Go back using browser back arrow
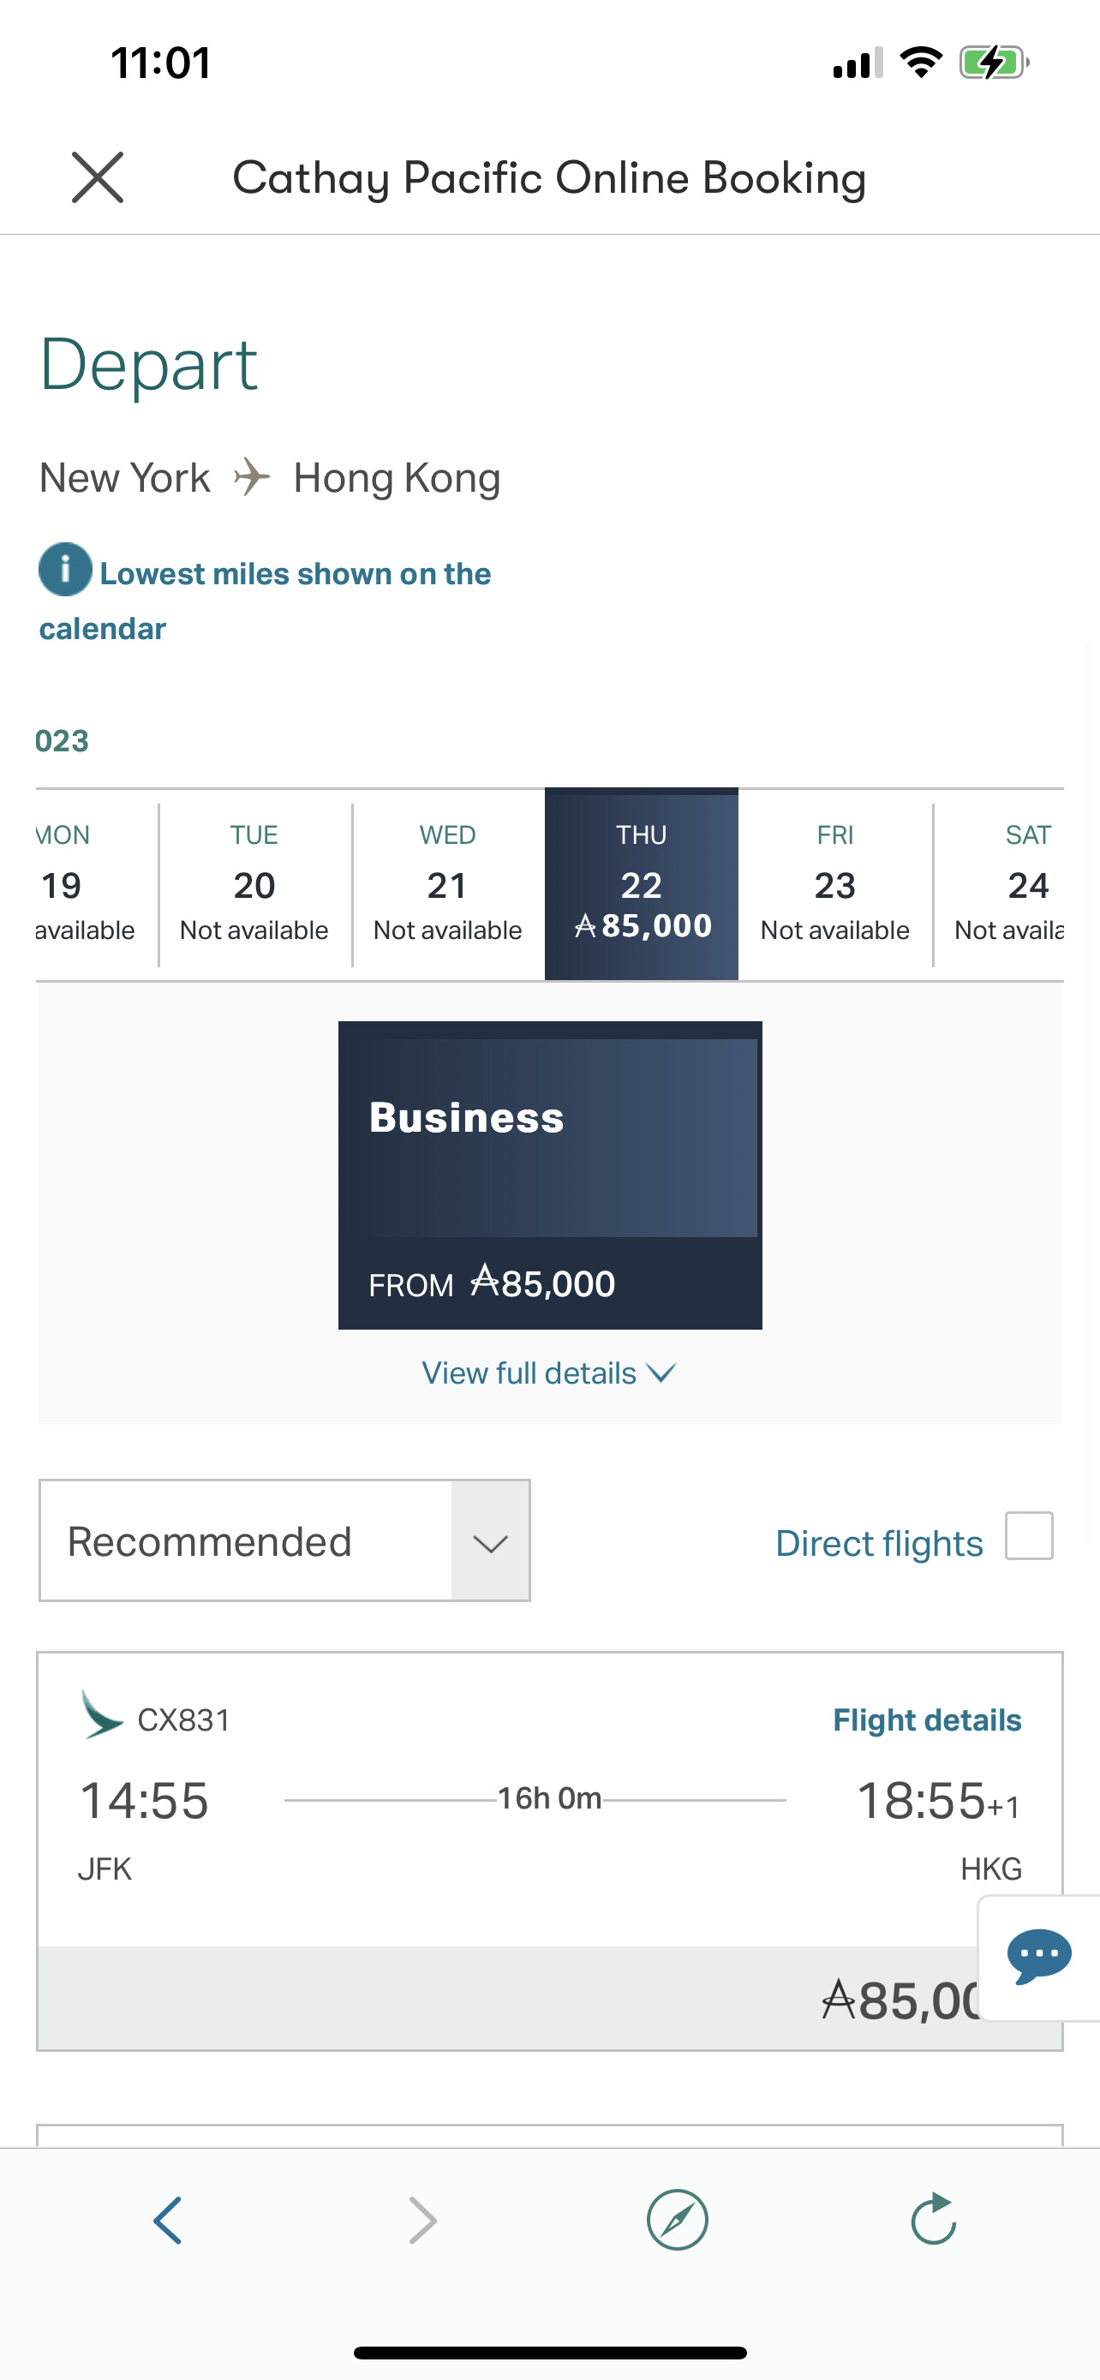1100x2380 pixels. pyautogui.click(x=168, y=2220)
